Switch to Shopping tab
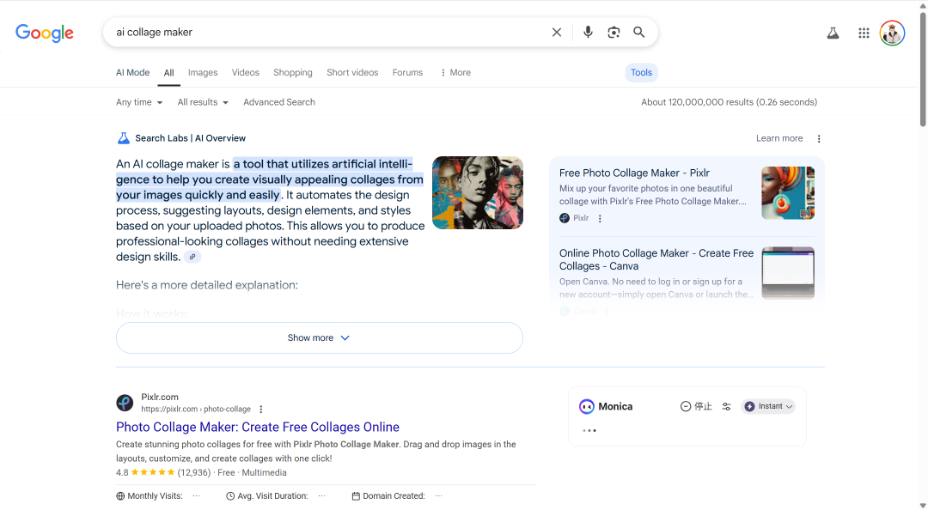Image resolution: width=928 pixels, height=510 pixels. [x=293, y=73]
